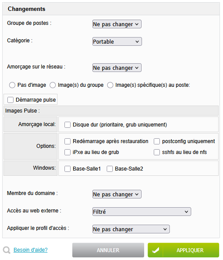Image resolution: width=223 pixels, height=260 pixels.
Task: Expand the Appliquer le profil d'accès dropdown
Action: [x=131, y=229]
